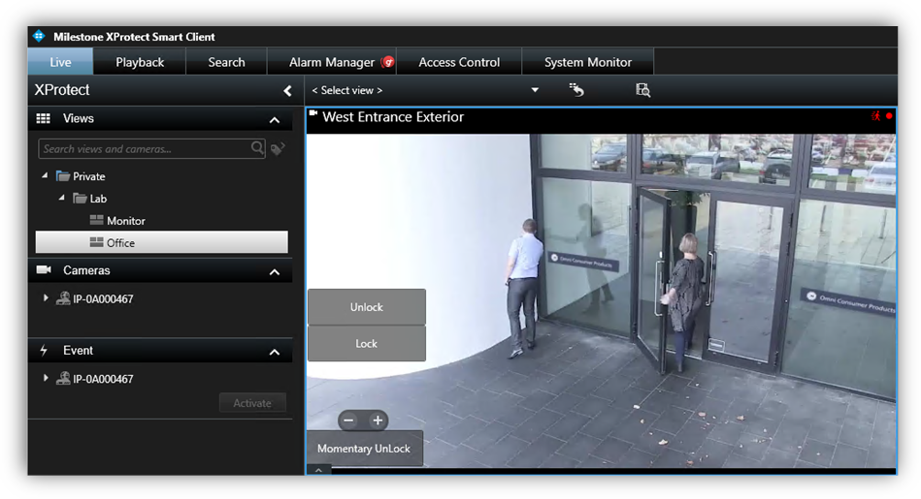Switch to the Live tab

pyautogui.click(x=60, y=62)
